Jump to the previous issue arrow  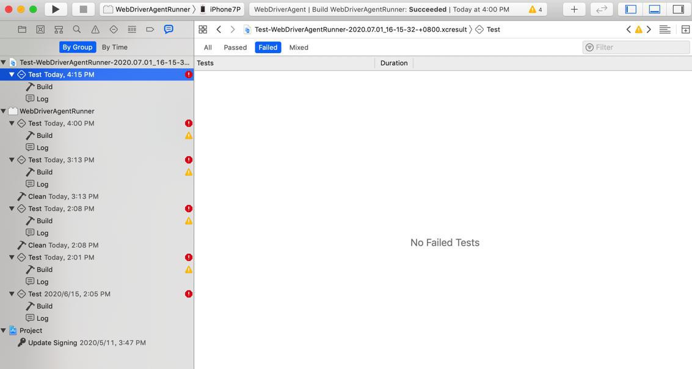coord(628,29)
